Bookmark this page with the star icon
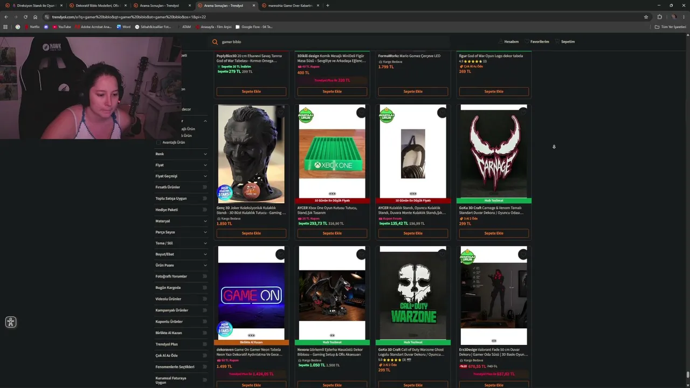This screenshot has height=388, width=690. click(646, 17)
